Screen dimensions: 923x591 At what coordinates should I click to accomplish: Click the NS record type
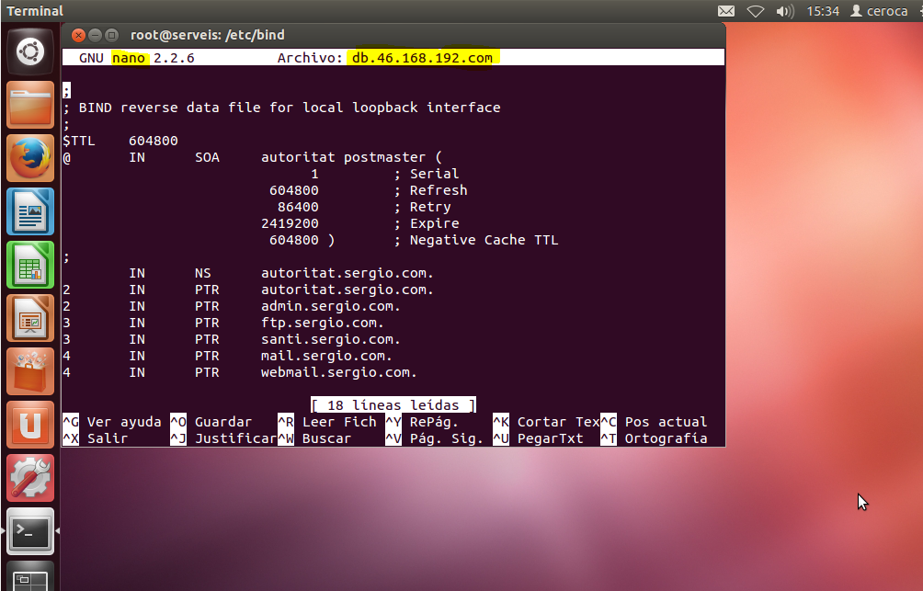click(x=203, y=273)
